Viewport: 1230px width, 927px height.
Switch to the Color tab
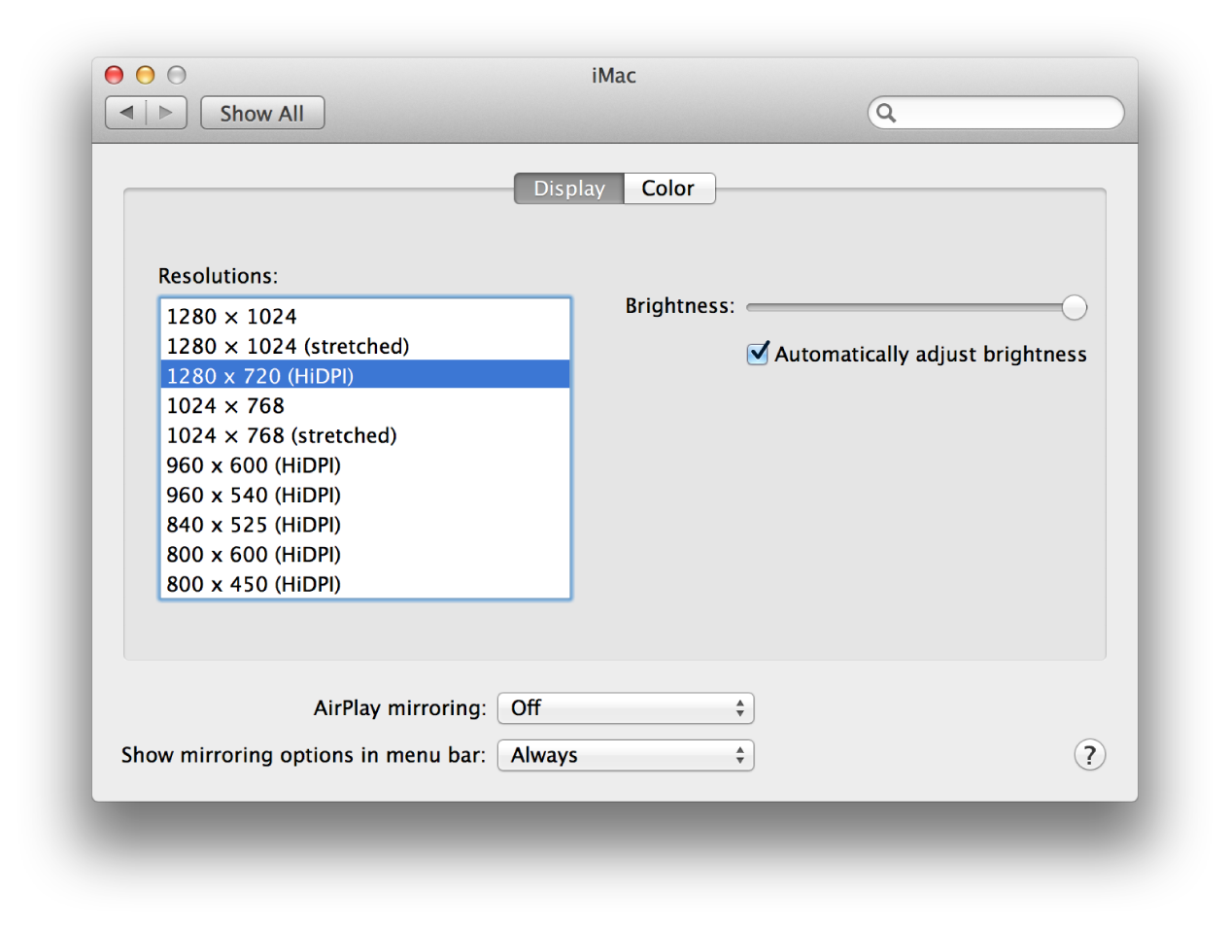[668, 189]
